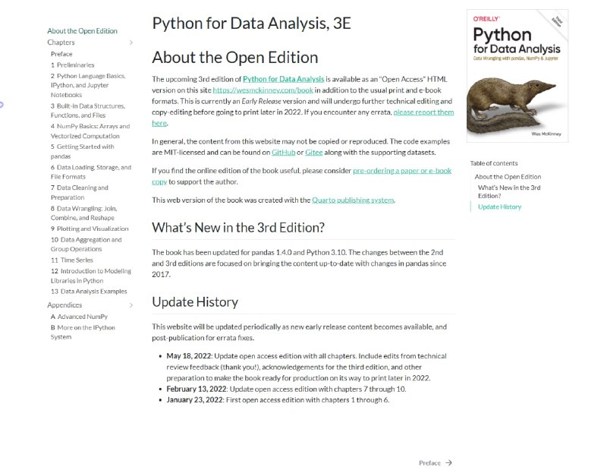Jump to What's New in the 3rd Edition in contents
The width and height of the screenshot is (607, 470).
tap(509, 192)
